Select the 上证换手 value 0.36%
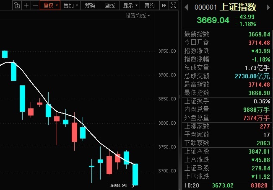 262,101
